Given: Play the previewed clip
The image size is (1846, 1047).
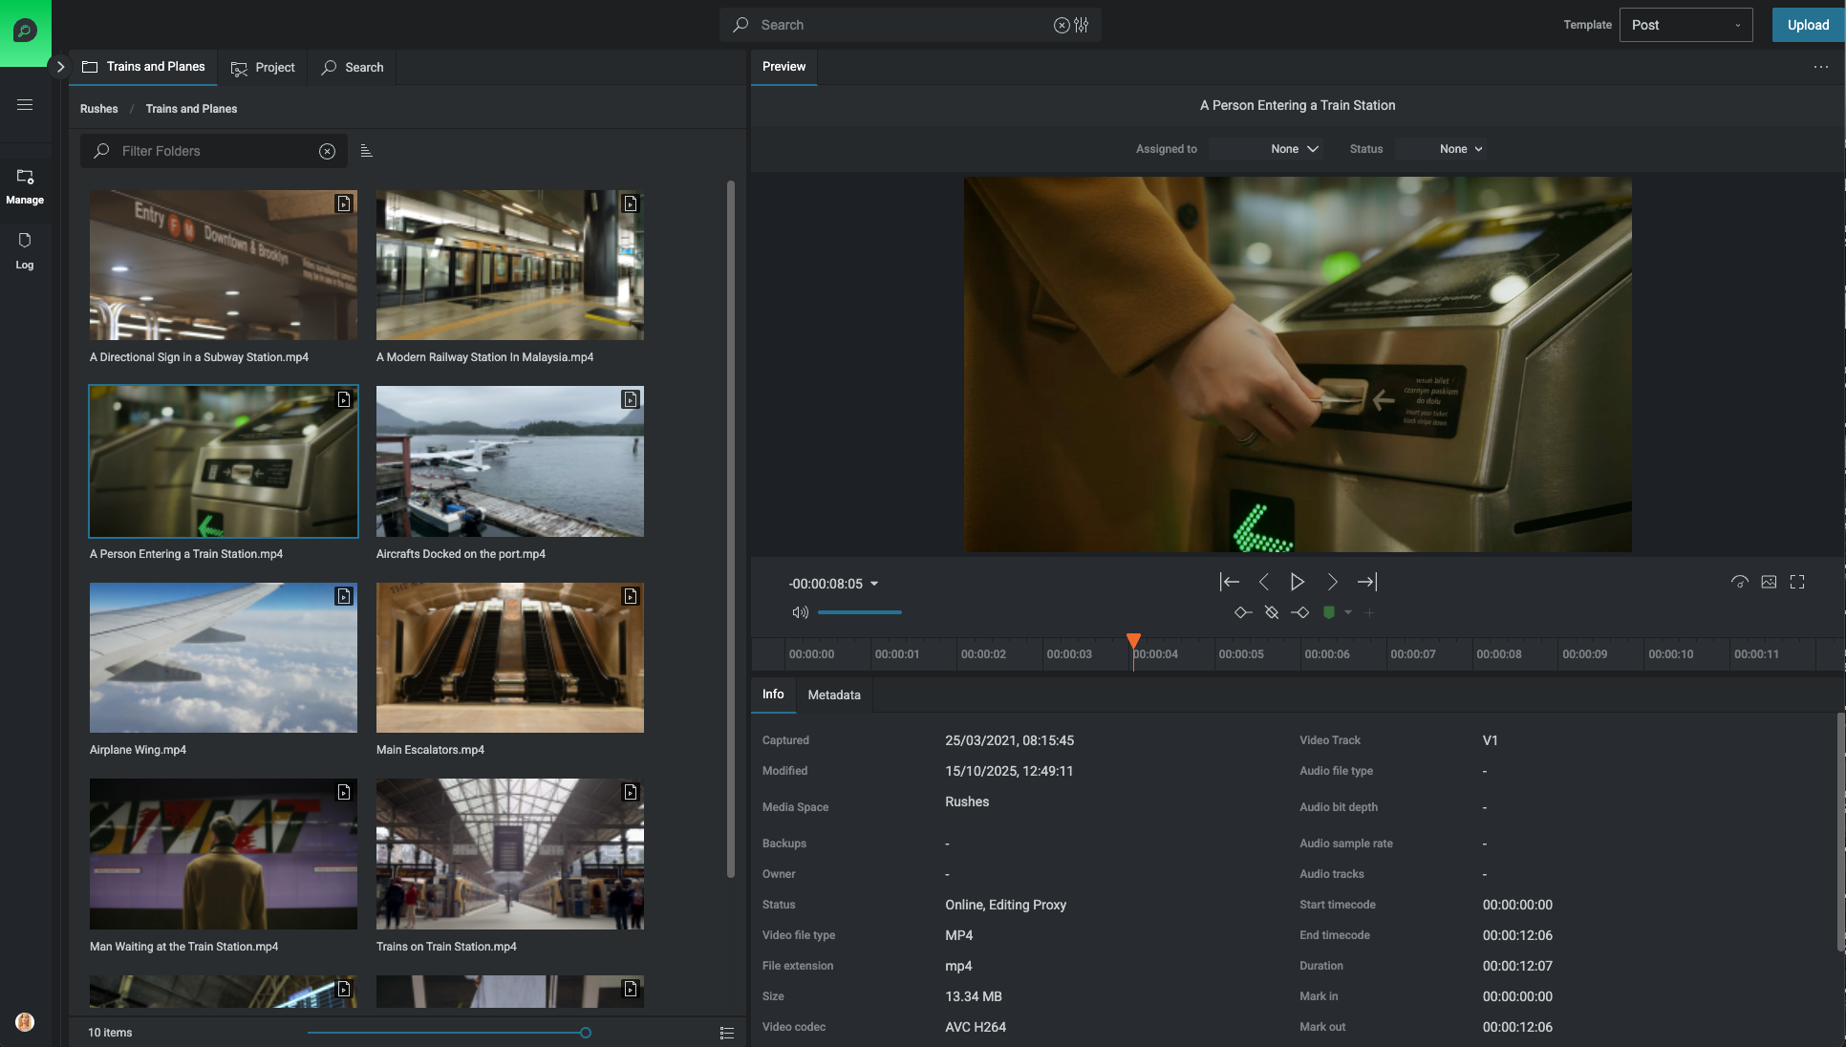Looking at the screenshot, I should point(1297,582).
